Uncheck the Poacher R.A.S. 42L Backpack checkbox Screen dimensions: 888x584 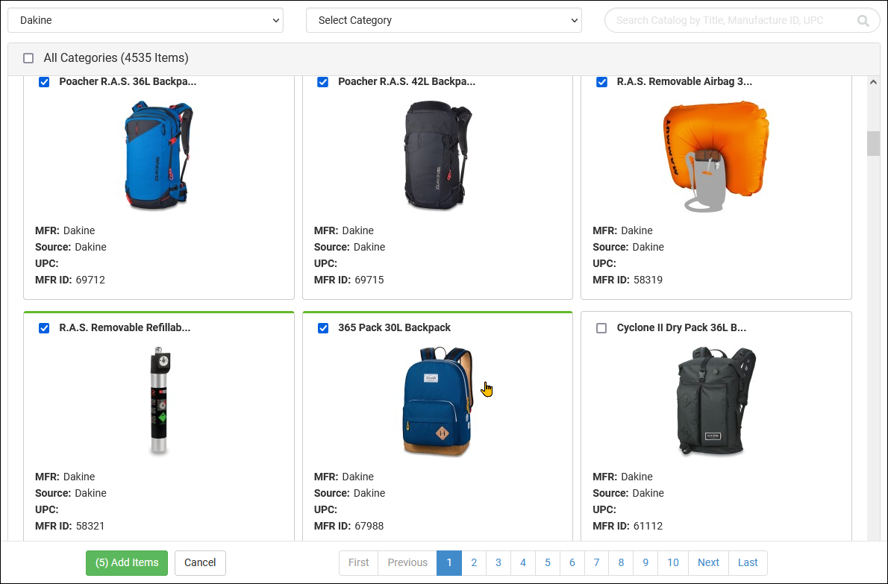click(323, 82)
